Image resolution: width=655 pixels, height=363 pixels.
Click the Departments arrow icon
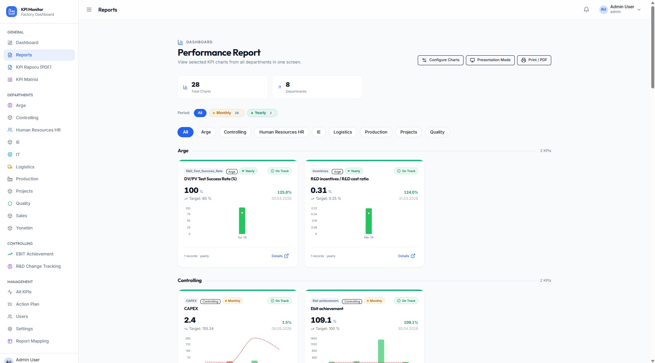tap(280, 87)
